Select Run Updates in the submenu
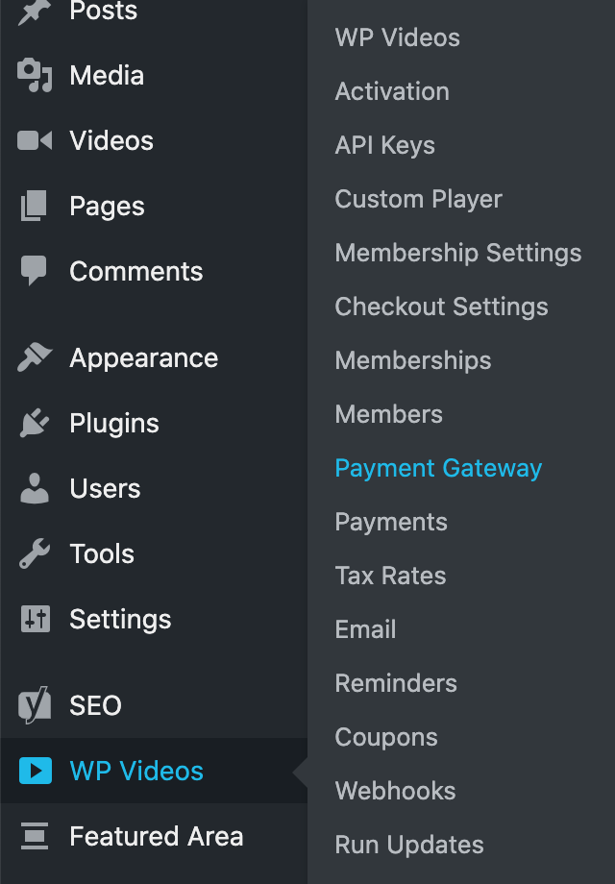 [x=409, y=845]
